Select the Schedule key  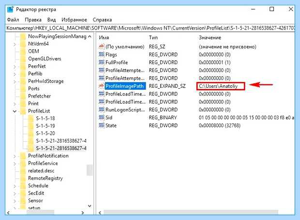click(38, 185)
